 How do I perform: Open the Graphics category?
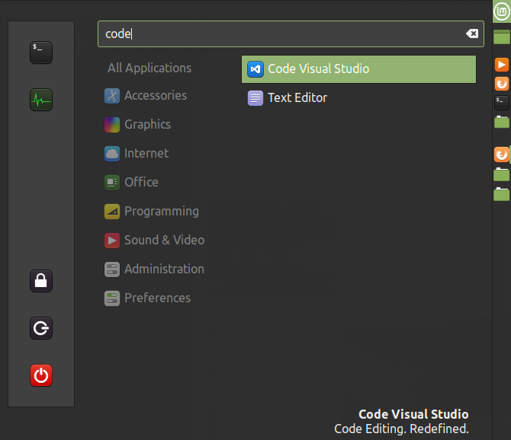137,125
